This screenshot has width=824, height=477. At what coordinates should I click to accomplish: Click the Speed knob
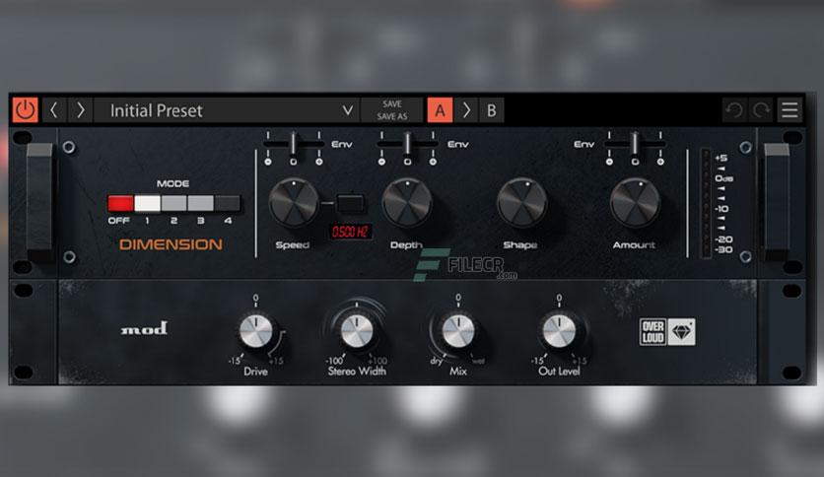tap(294, 203)
